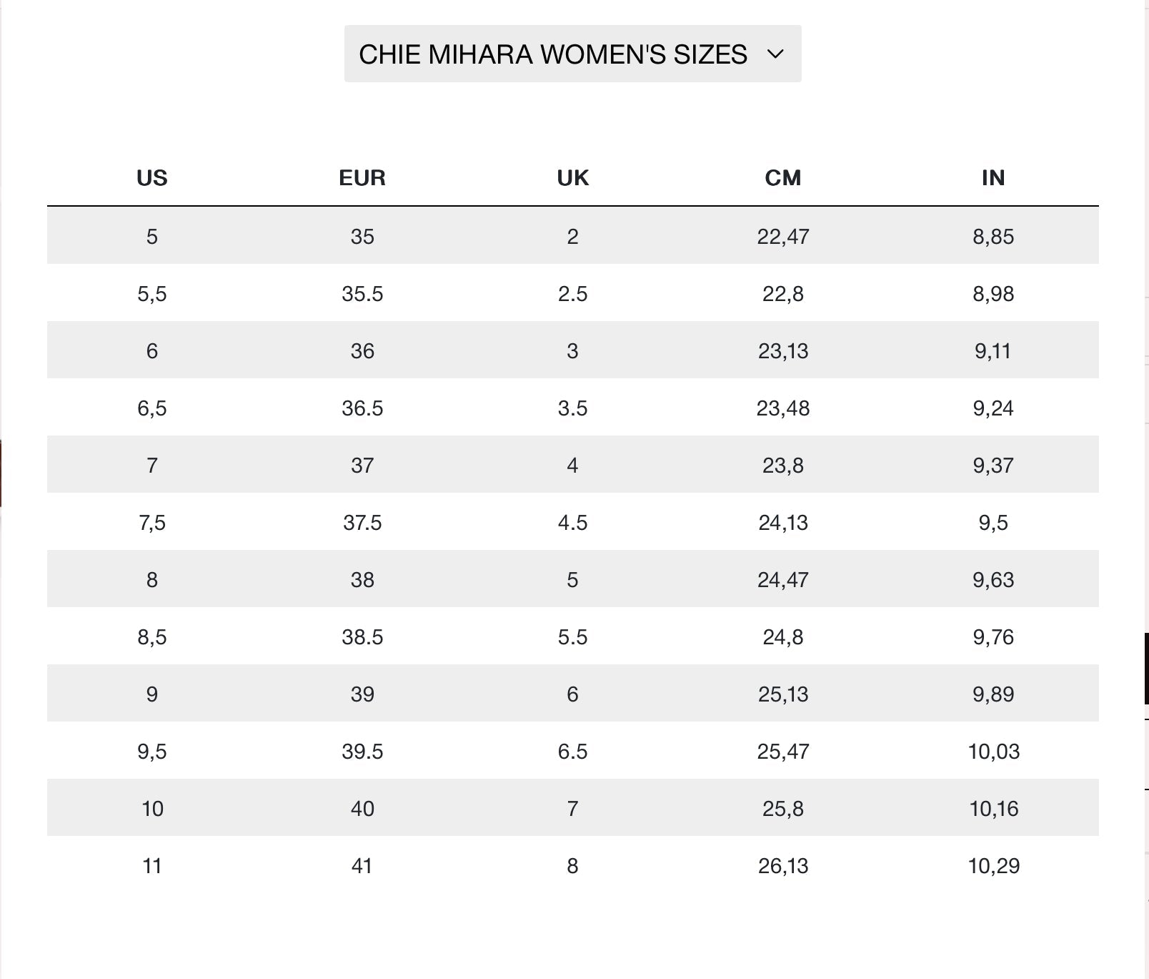This screenshot has height=979, width=1149.
Task: Select UK size 6.5 cell
Action: pyautogui.click(x=572, y=752)
